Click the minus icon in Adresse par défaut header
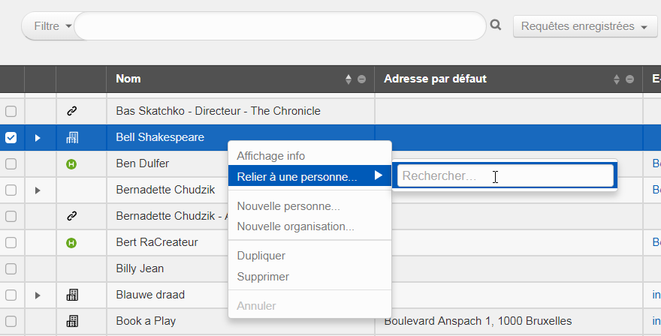The height and width of the screenshot is (336, 661). coord(629,79)
